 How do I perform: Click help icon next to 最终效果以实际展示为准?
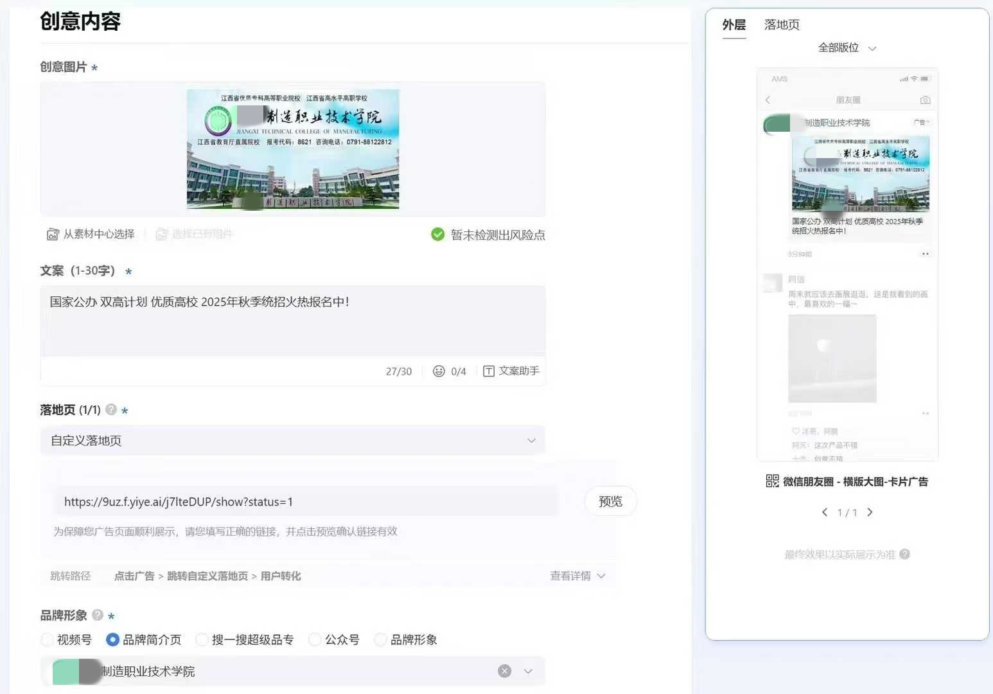tap(904, 554)
